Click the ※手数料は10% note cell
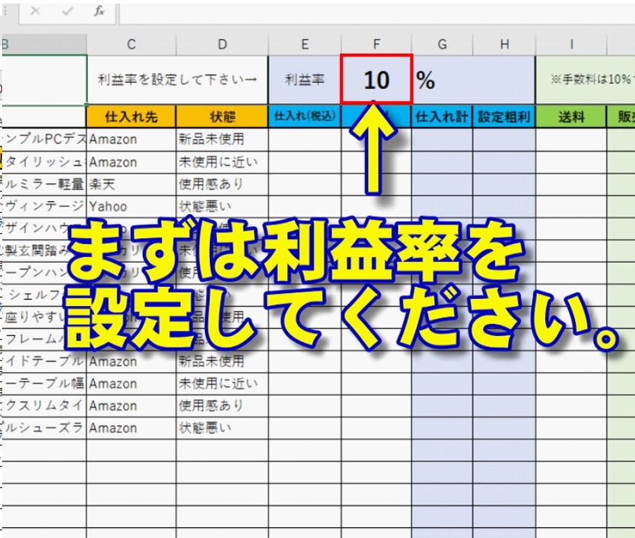635x538 pixels. 585,80
